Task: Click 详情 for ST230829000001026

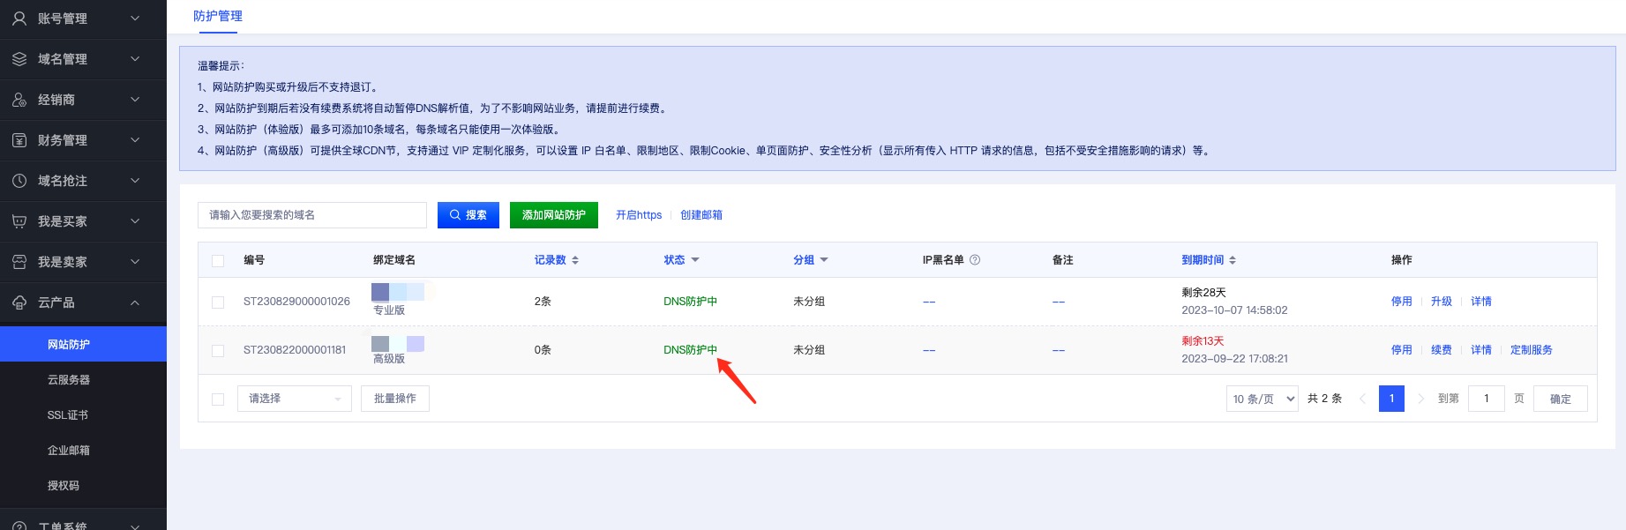Action: coord(1481,302)
